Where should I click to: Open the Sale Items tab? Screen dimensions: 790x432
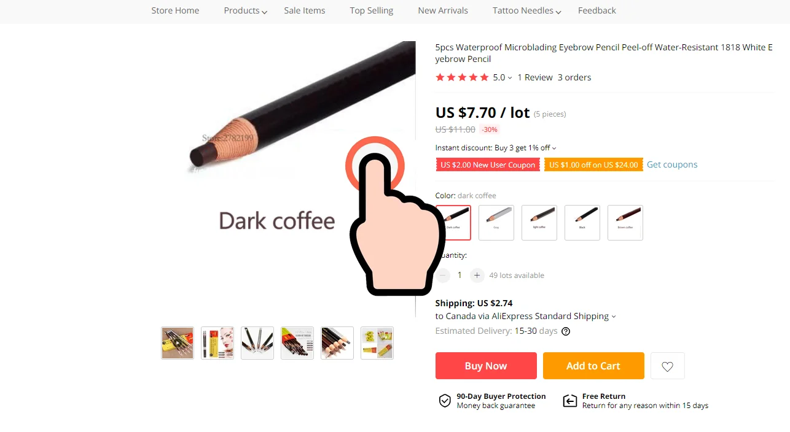click(305, 10)
